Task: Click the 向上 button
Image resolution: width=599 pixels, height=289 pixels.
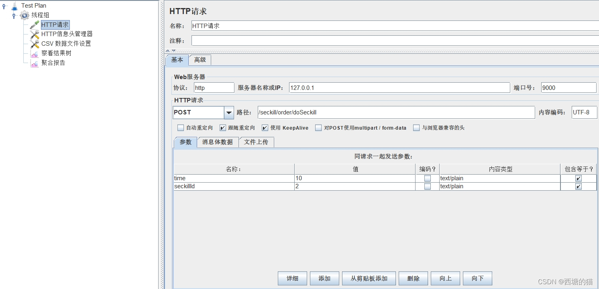Action: pyautogui.click(x=445, y=279)
